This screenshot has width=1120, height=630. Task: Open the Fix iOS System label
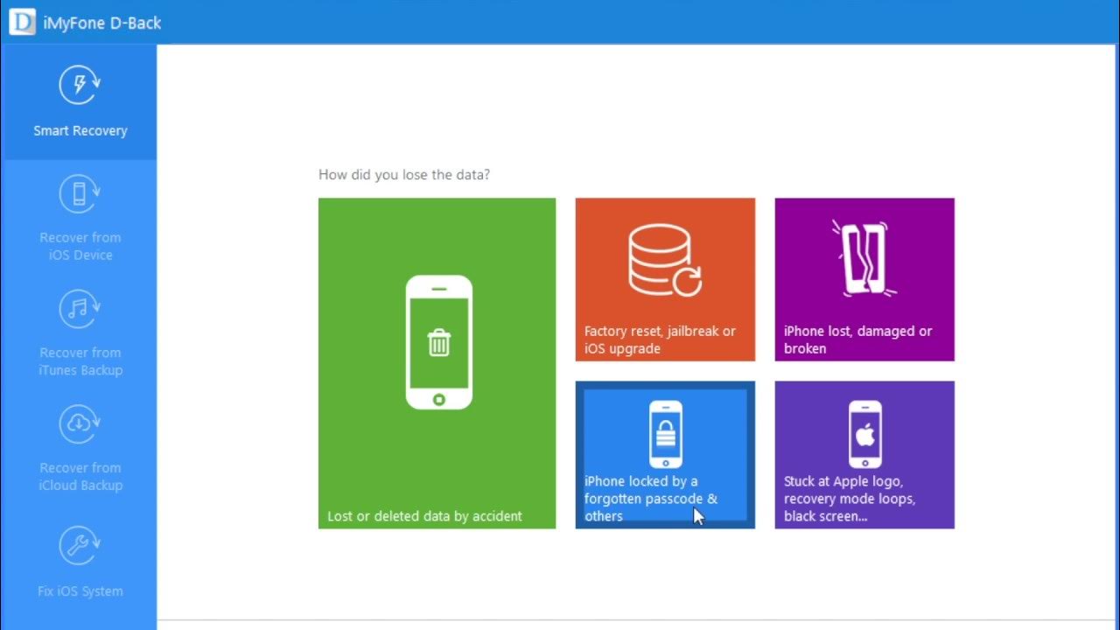[x=80, y=591]
